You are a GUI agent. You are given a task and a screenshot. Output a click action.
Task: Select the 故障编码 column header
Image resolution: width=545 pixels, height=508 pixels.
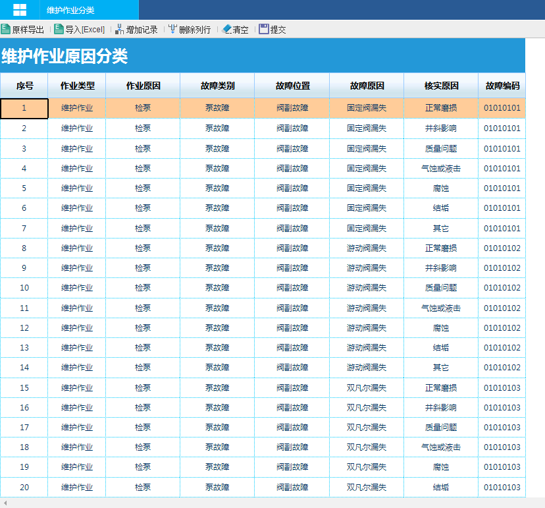[502, 86]
